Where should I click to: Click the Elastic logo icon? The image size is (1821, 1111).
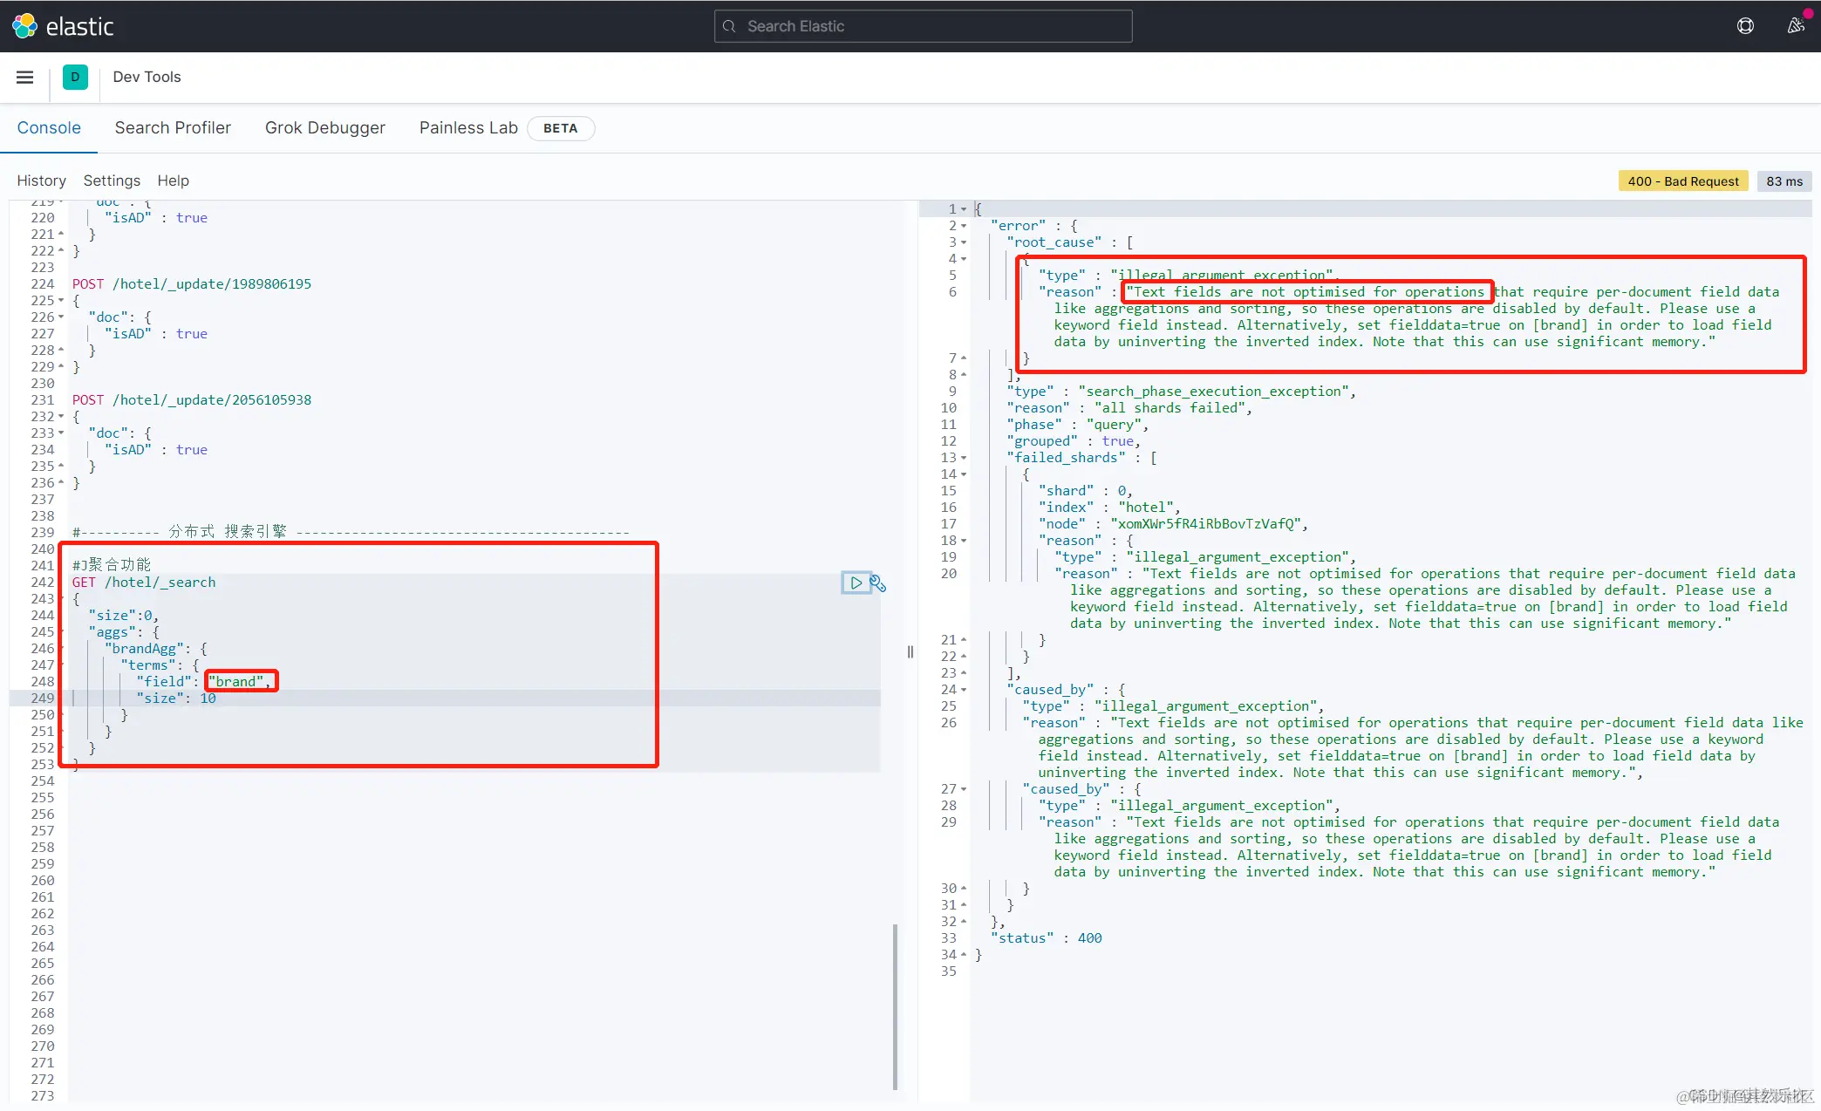(x=24, y=26)
